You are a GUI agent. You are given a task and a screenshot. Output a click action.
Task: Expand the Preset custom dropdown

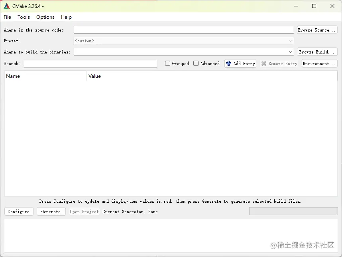click(x=184, y=41)
